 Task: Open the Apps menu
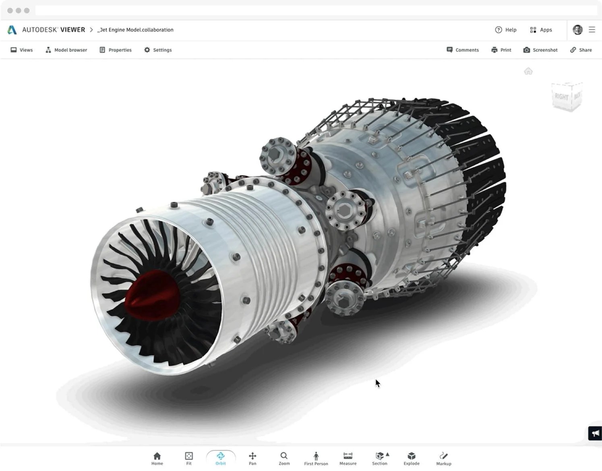click(x=541, y=29)
